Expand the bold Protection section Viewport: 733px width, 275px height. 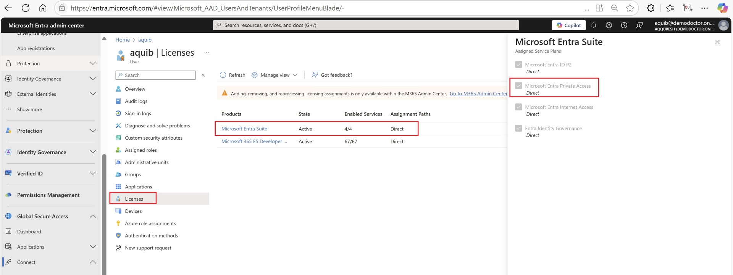pyautogui.click(x=93, y=130)
